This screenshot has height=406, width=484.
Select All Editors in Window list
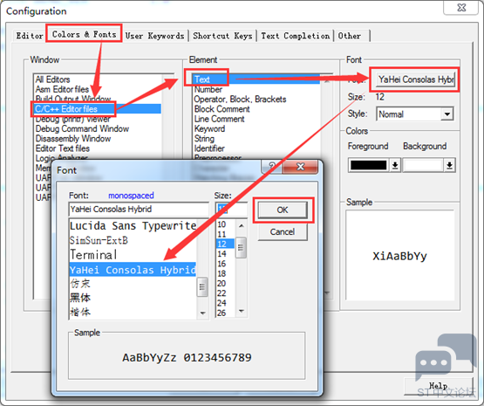click(x=52, y=79)
